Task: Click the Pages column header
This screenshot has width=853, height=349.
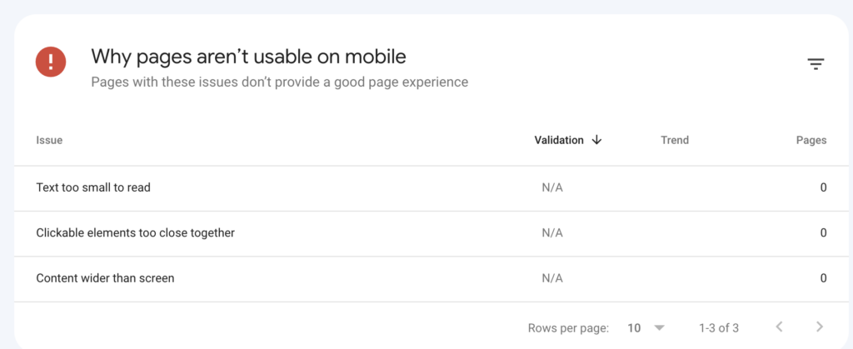Action: pos(811,140)
